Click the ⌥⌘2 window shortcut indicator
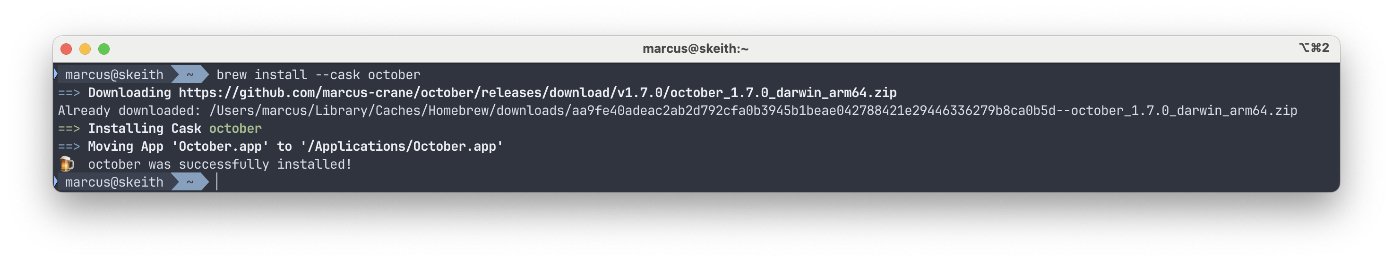 1314,48
